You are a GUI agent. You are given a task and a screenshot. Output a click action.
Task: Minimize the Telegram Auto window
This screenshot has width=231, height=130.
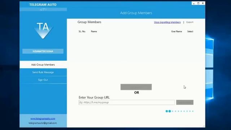coord(194,3)
